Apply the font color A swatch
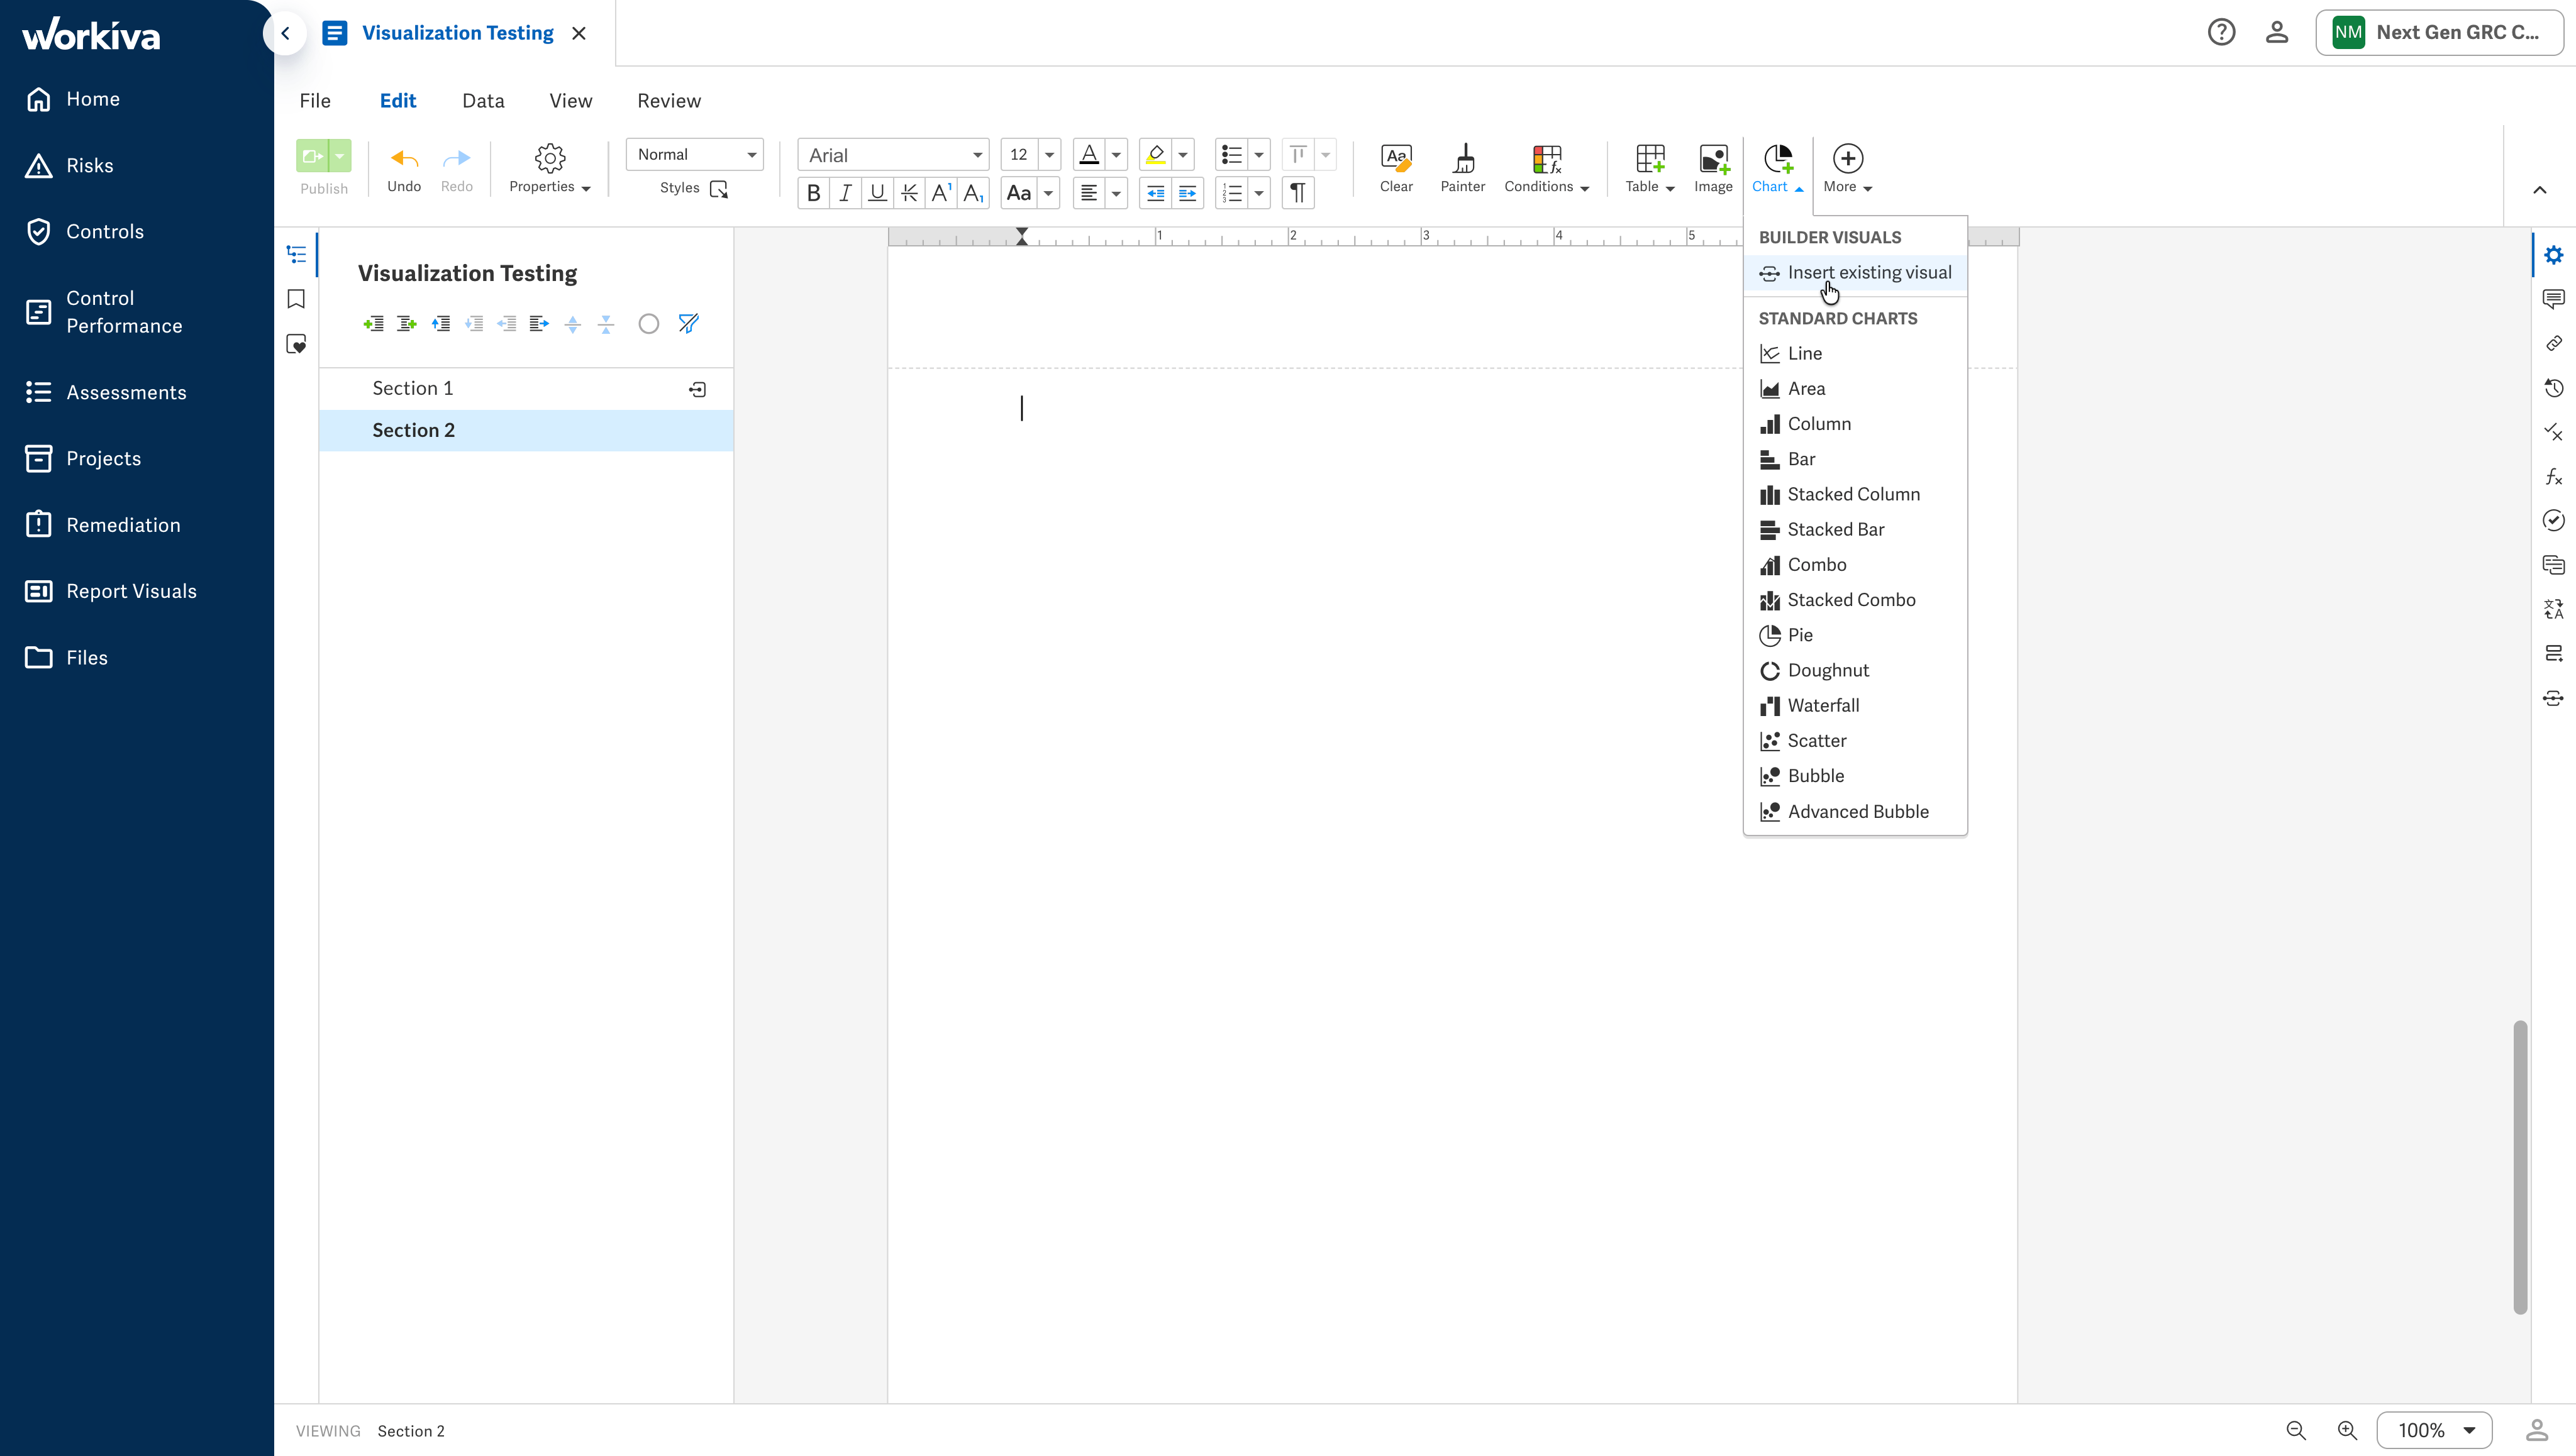Screen dimensions: 2576x1456 (1089, 155)
